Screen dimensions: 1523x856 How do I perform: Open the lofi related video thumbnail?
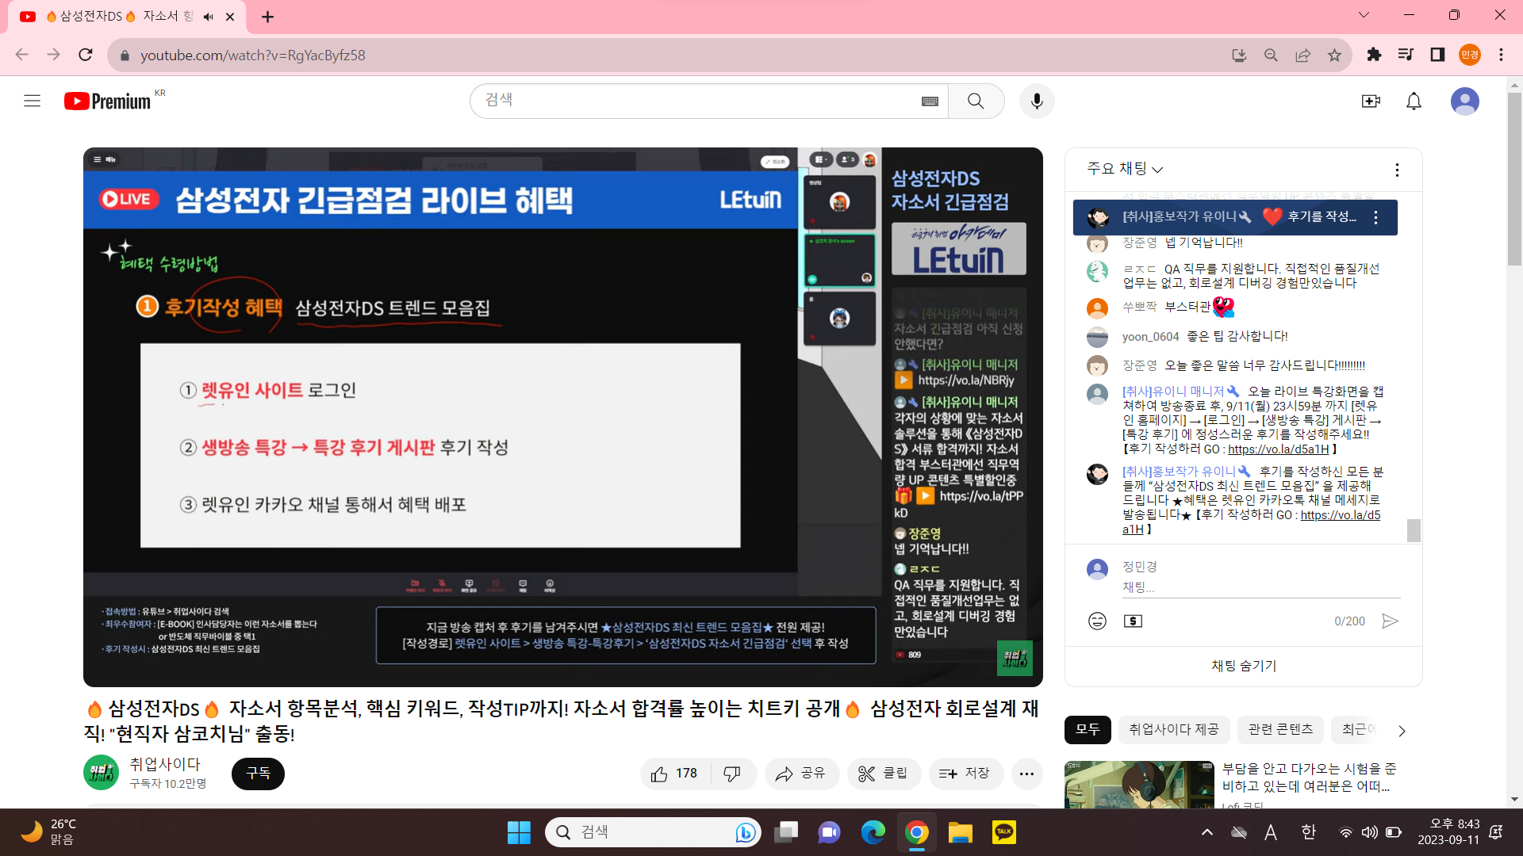1139,785
